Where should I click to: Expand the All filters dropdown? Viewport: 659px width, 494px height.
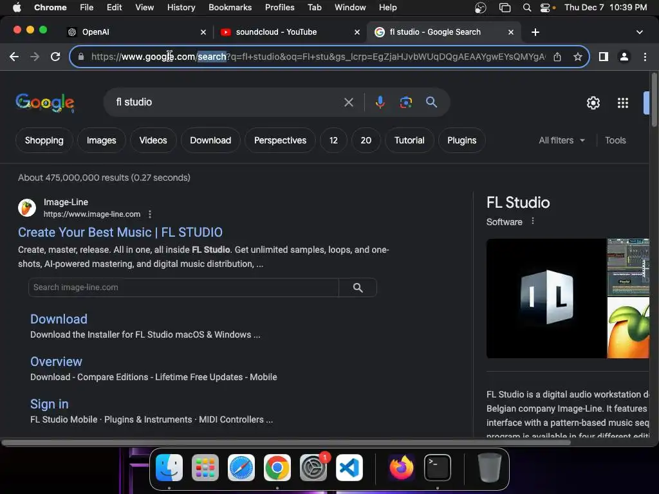(x=562, y=140)
